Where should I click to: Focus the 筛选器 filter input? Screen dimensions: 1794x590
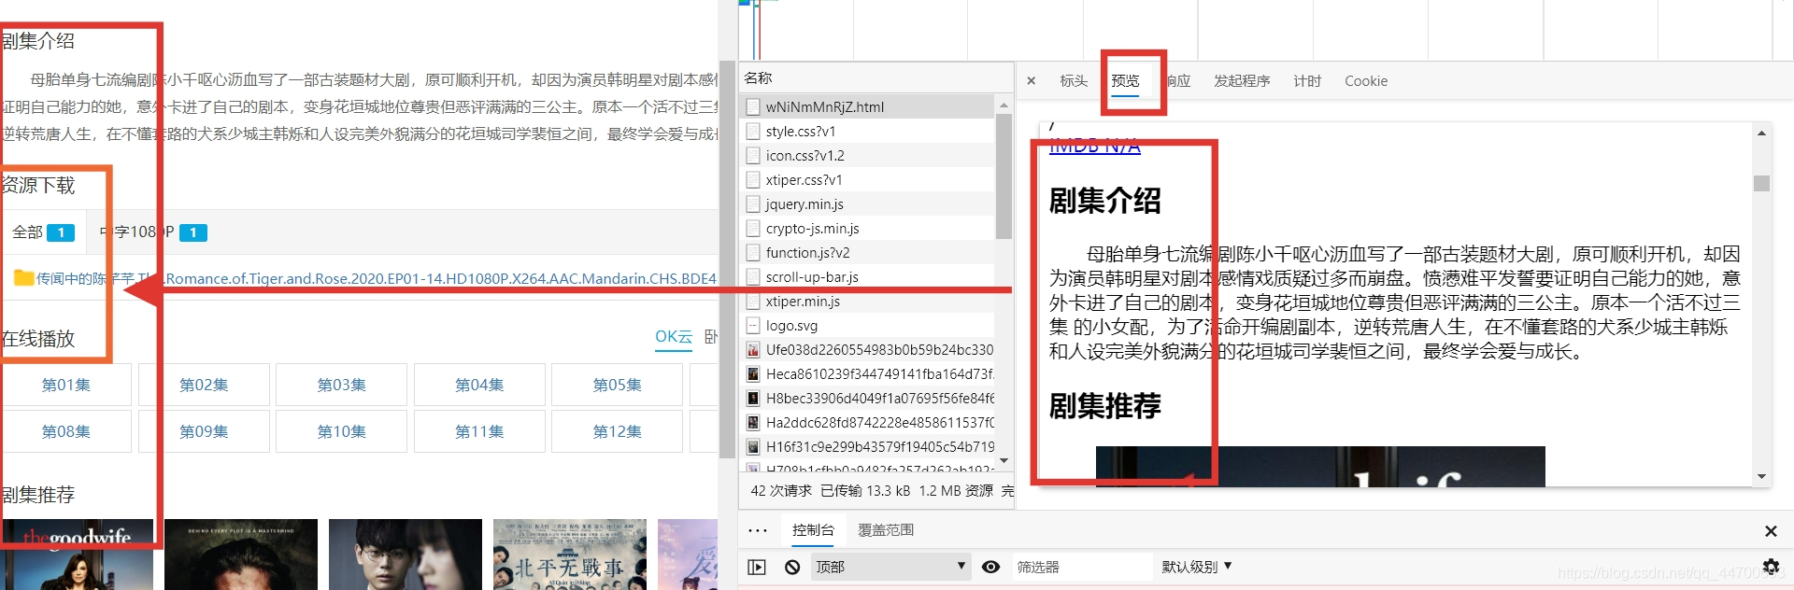click(1082, 567)
